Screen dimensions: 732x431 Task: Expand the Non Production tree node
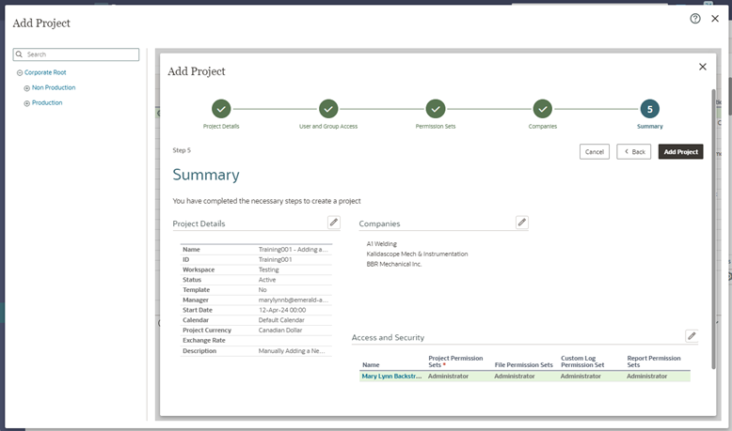pos(27,87)
